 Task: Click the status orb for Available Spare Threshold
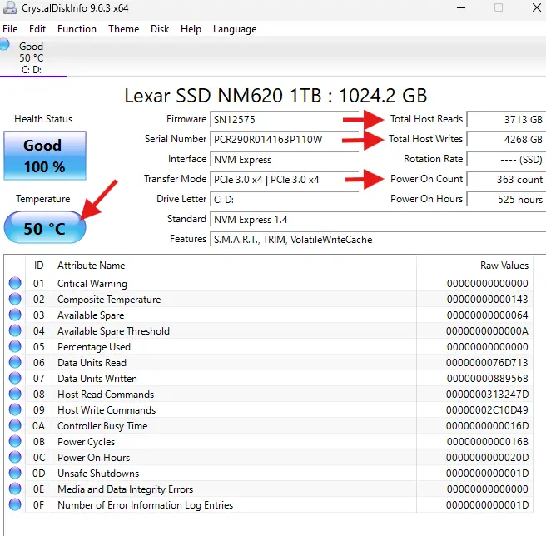[x=15, y=330]
